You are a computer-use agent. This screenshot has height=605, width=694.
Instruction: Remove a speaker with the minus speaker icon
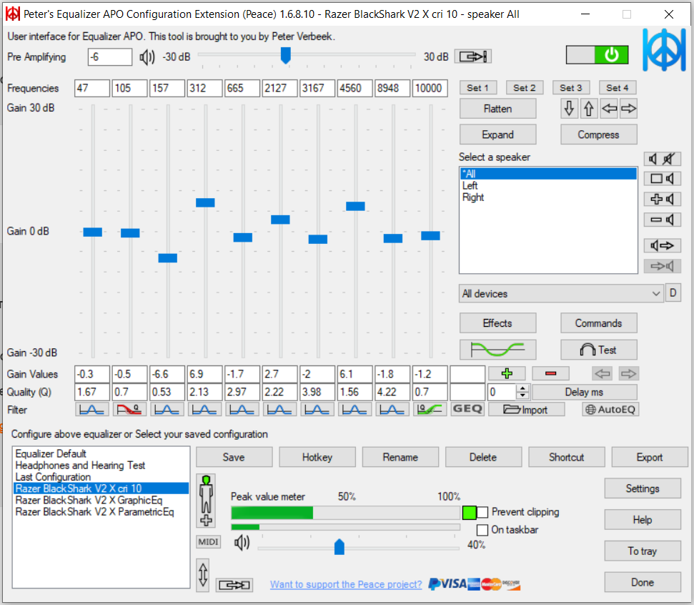[662, 220]
